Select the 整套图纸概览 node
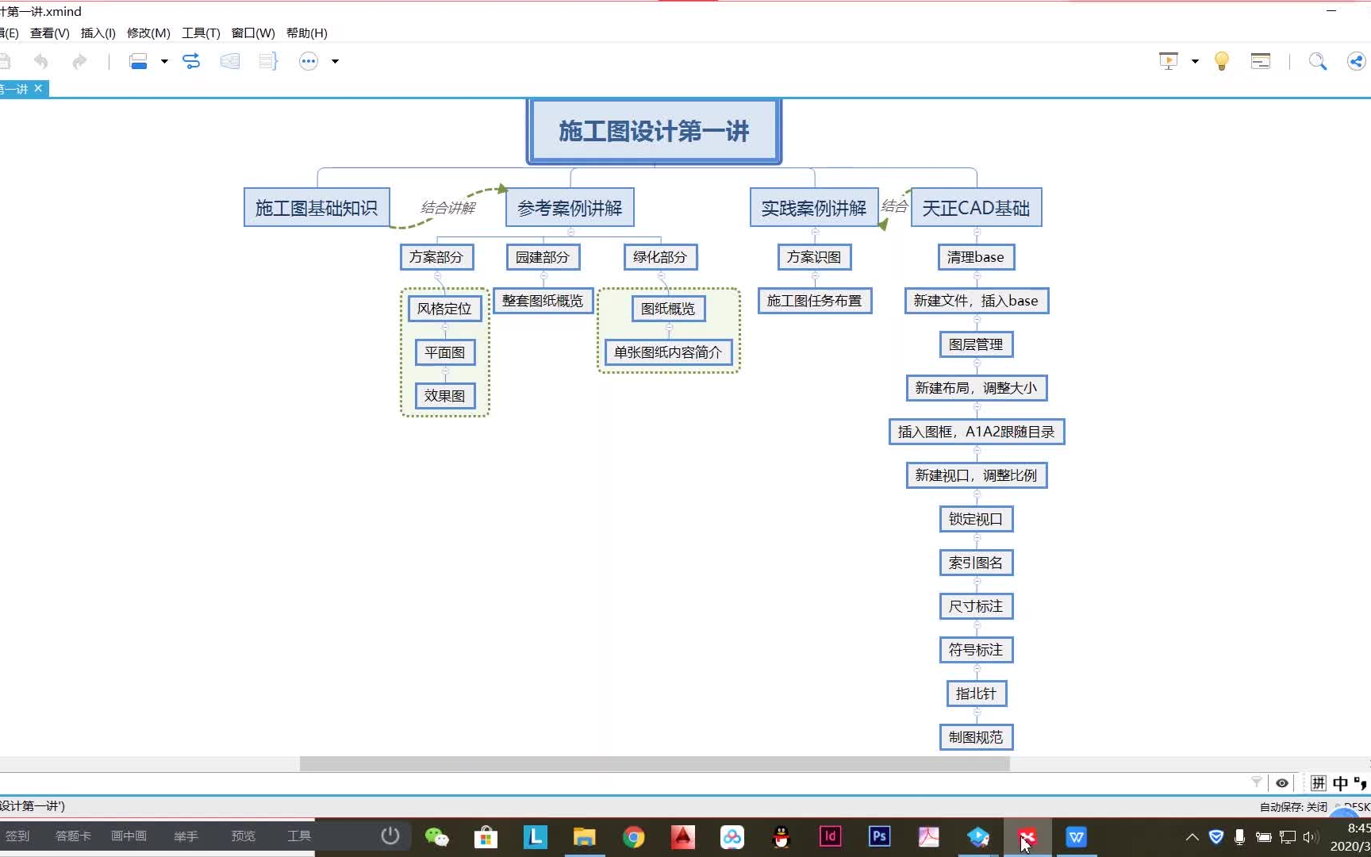The image size is (1371, 857). (x=543, y=301)
